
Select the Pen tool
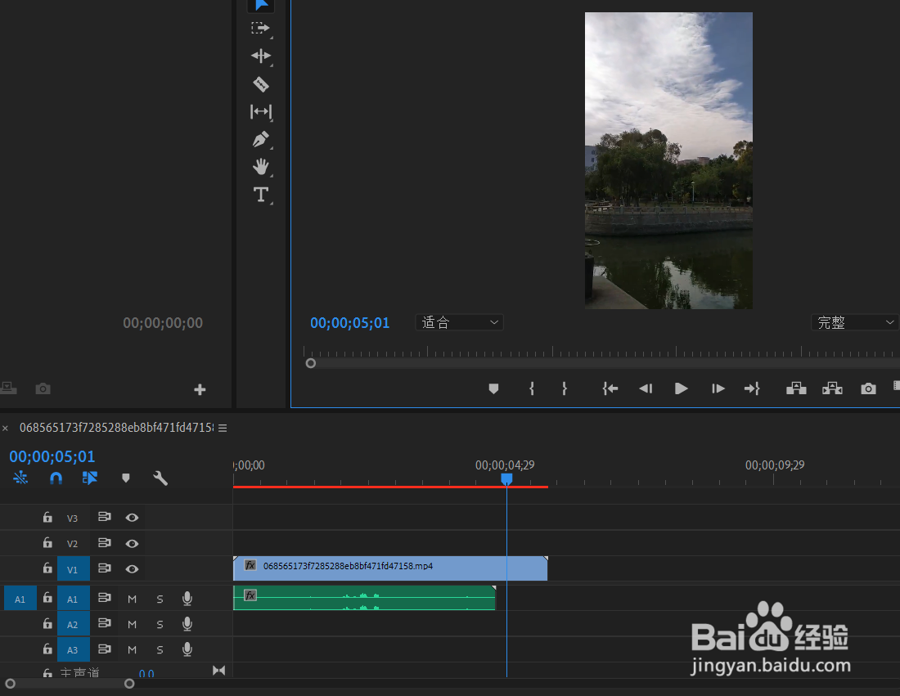[260, 139]
